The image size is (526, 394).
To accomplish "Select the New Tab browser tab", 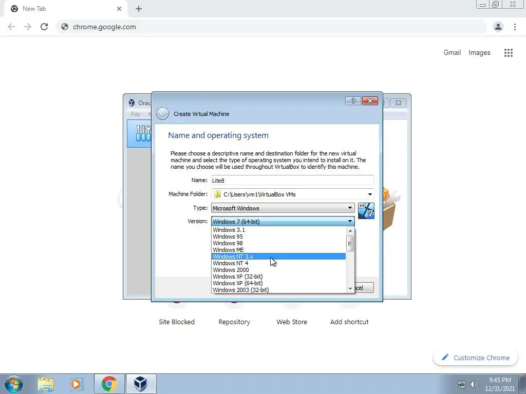I will pos(65,9).
